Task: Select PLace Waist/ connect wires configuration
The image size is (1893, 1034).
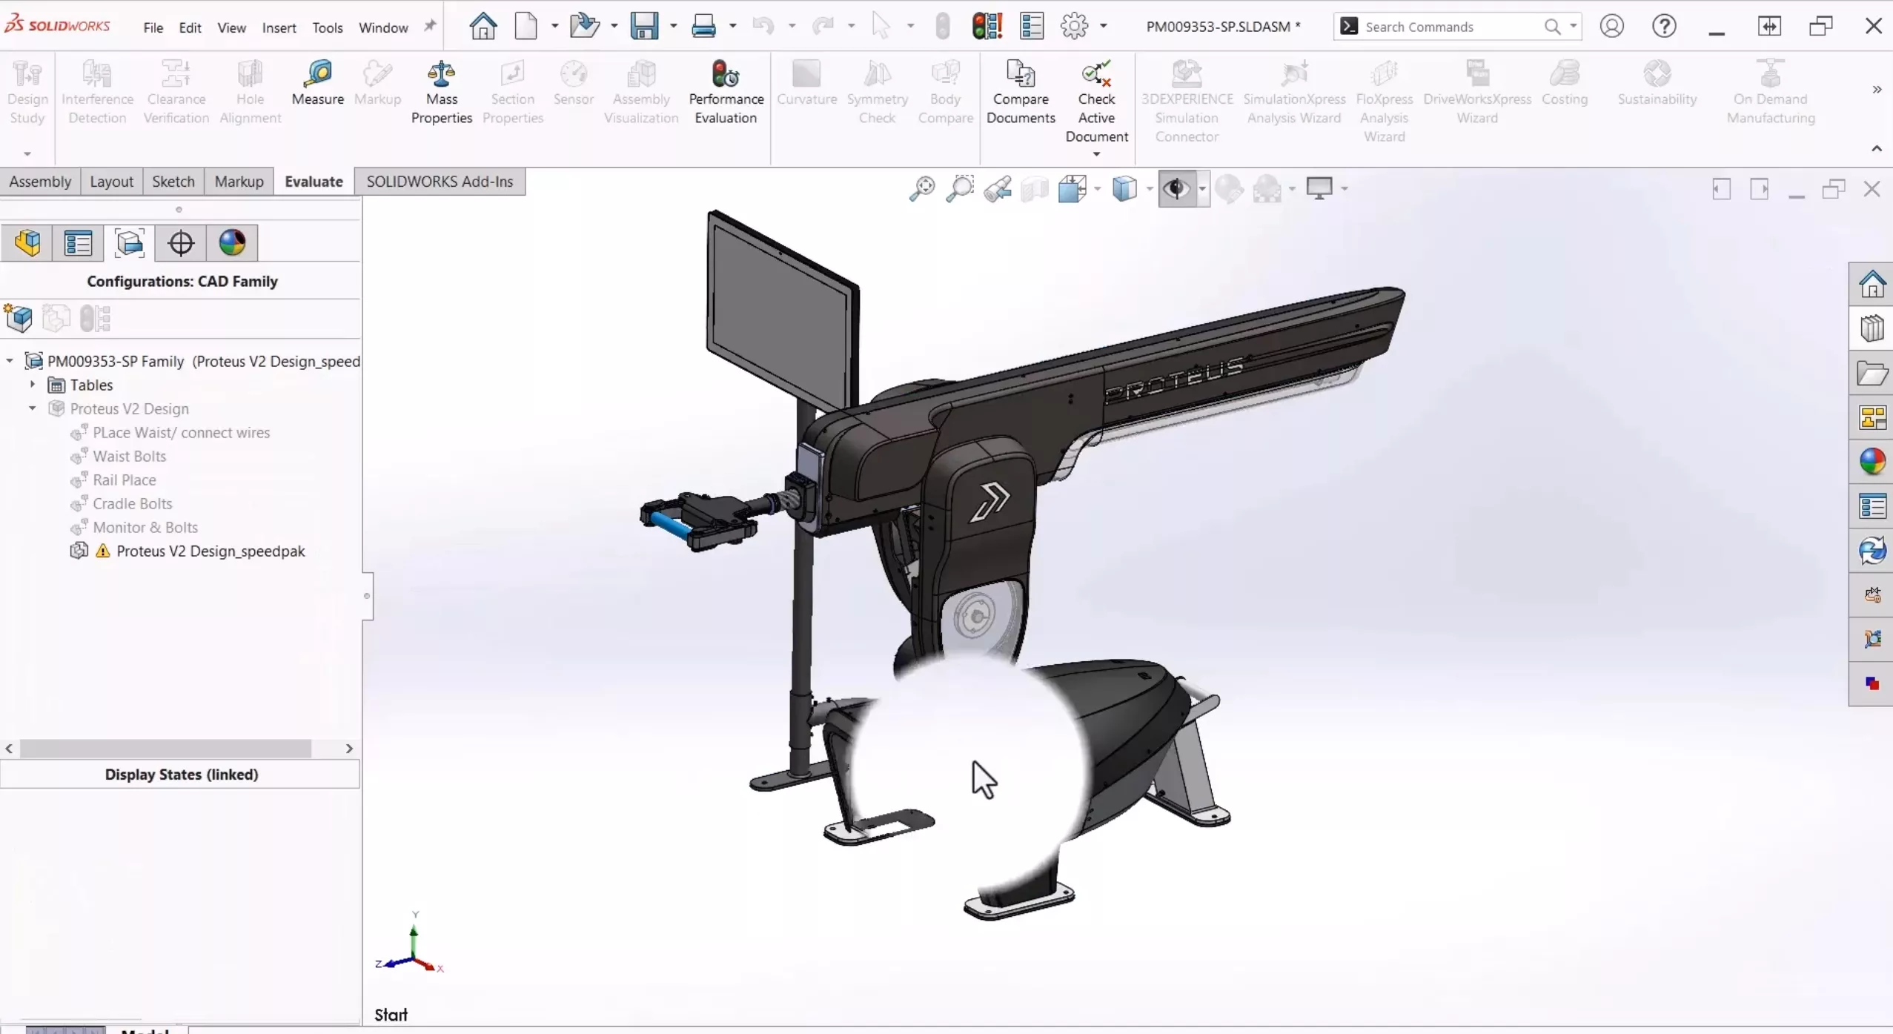Action: click(x=181, y=432)
